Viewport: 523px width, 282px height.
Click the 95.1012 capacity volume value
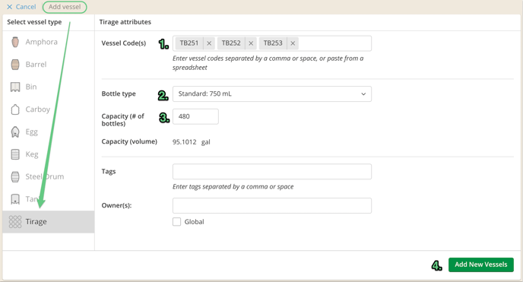185,142
